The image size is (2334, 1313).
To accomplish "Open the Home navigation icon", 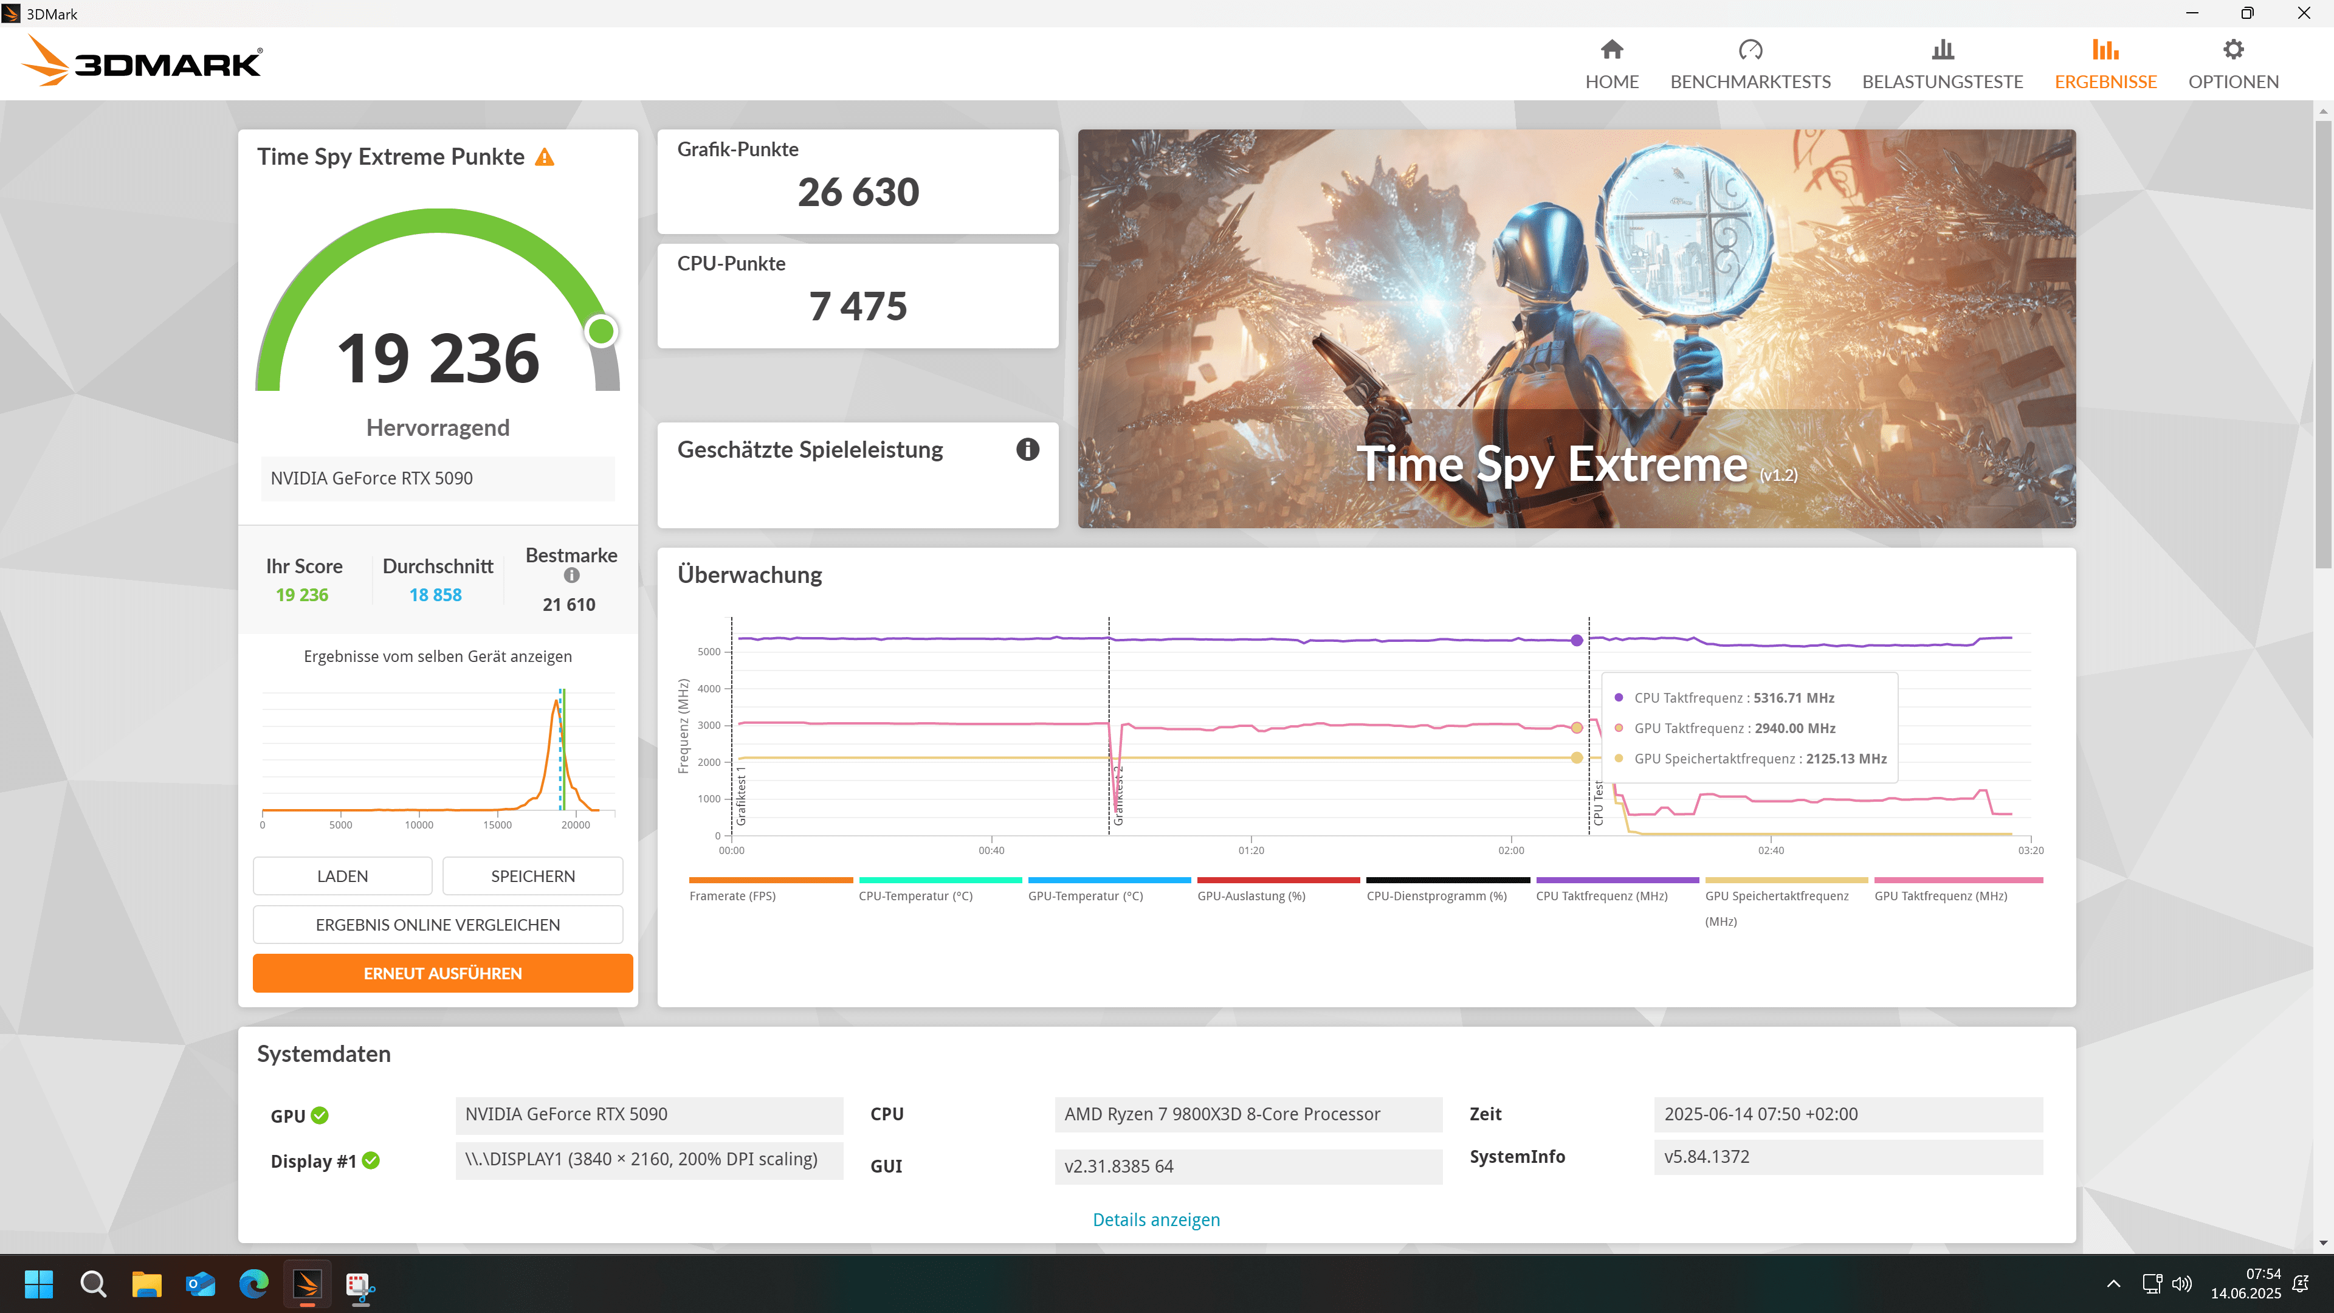I will click(1611, 50).
